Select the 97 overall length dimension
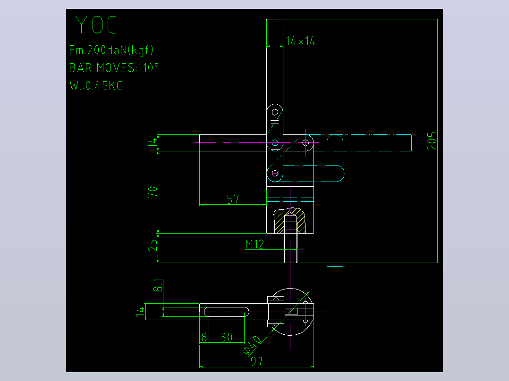This screenshot has height=381, width=509. (x=257, y=361)
